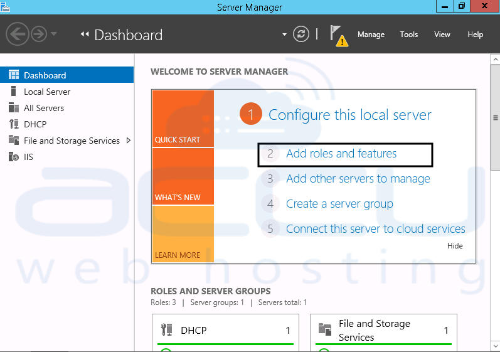This screenshot has width=500, height=352.
Task: Click the vertical scrollbar thumb
Action: pos(495,118)
